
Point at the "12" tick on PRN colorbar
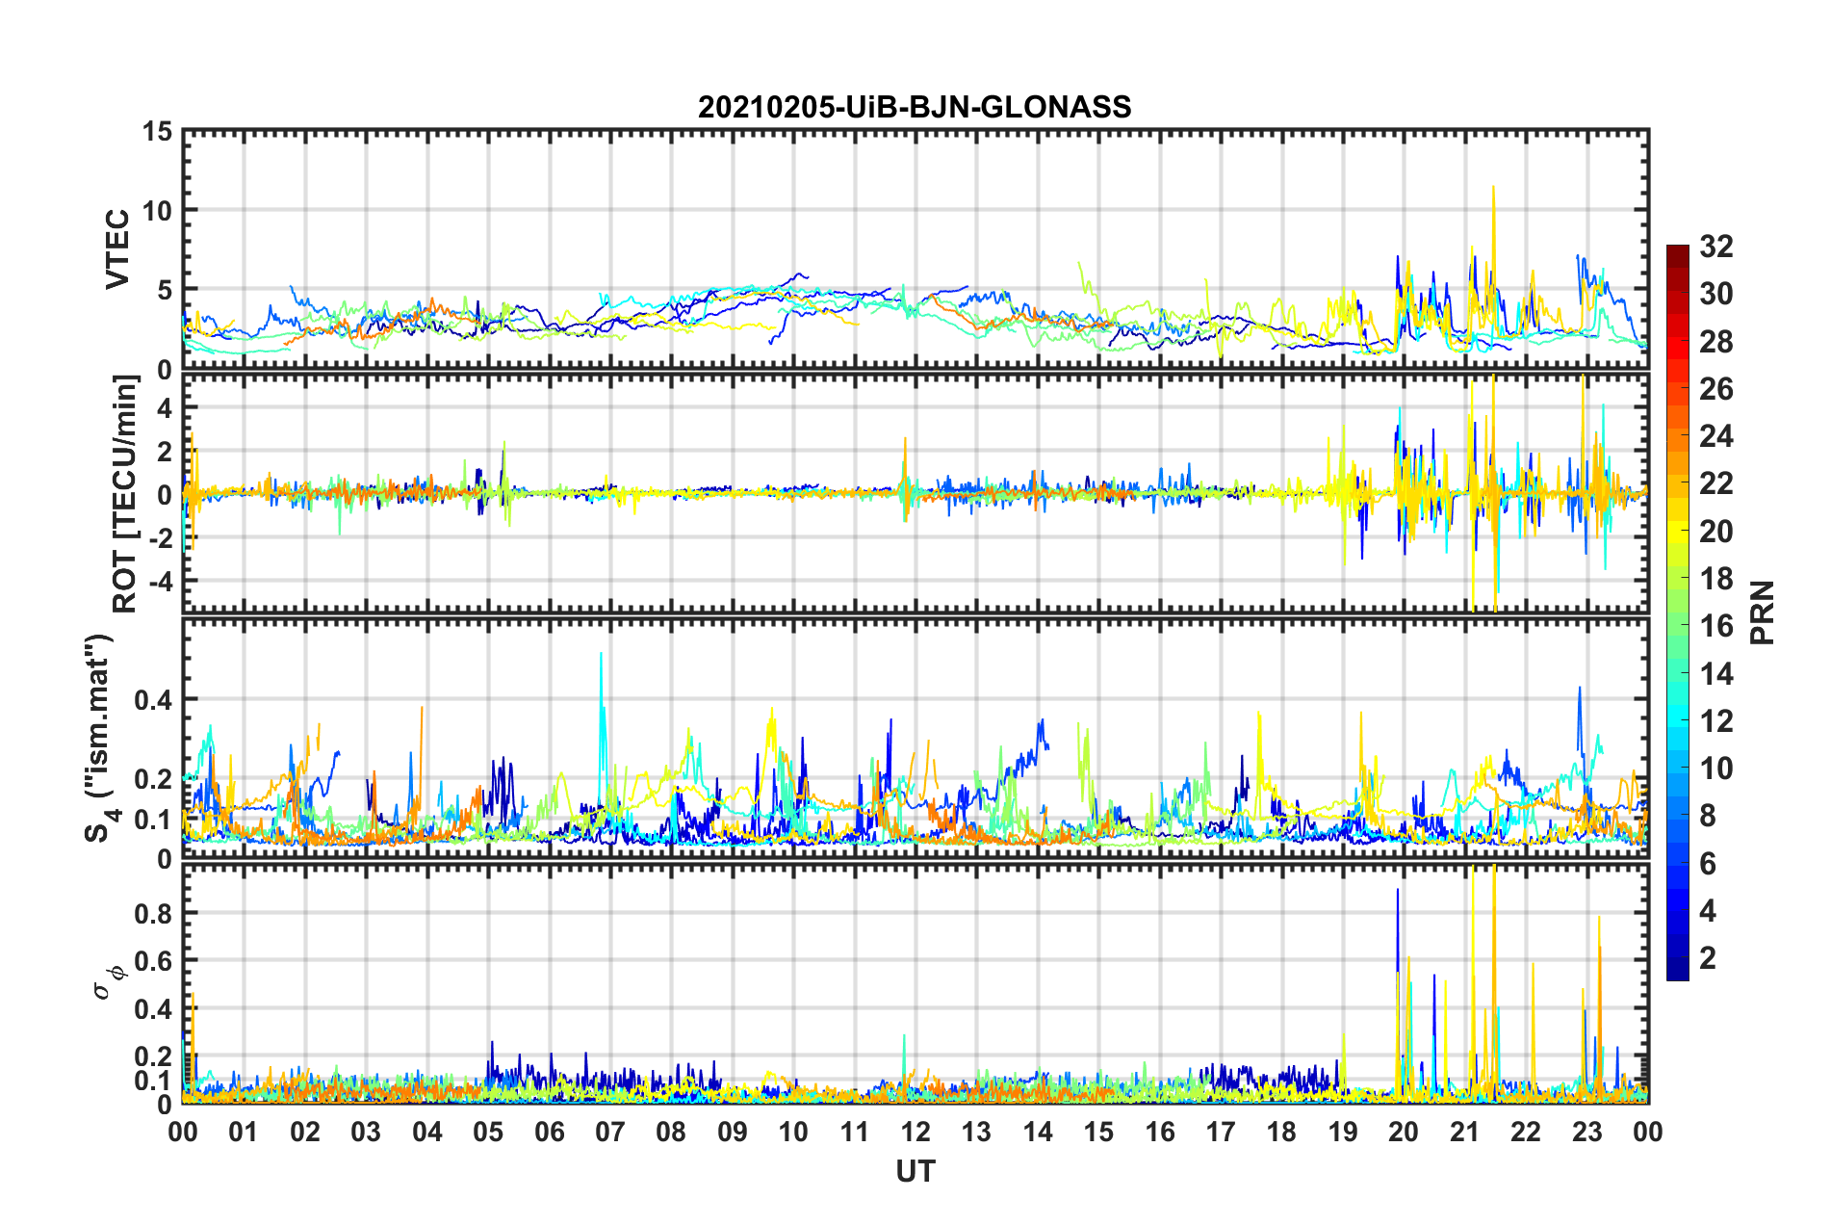(1716, 721)
